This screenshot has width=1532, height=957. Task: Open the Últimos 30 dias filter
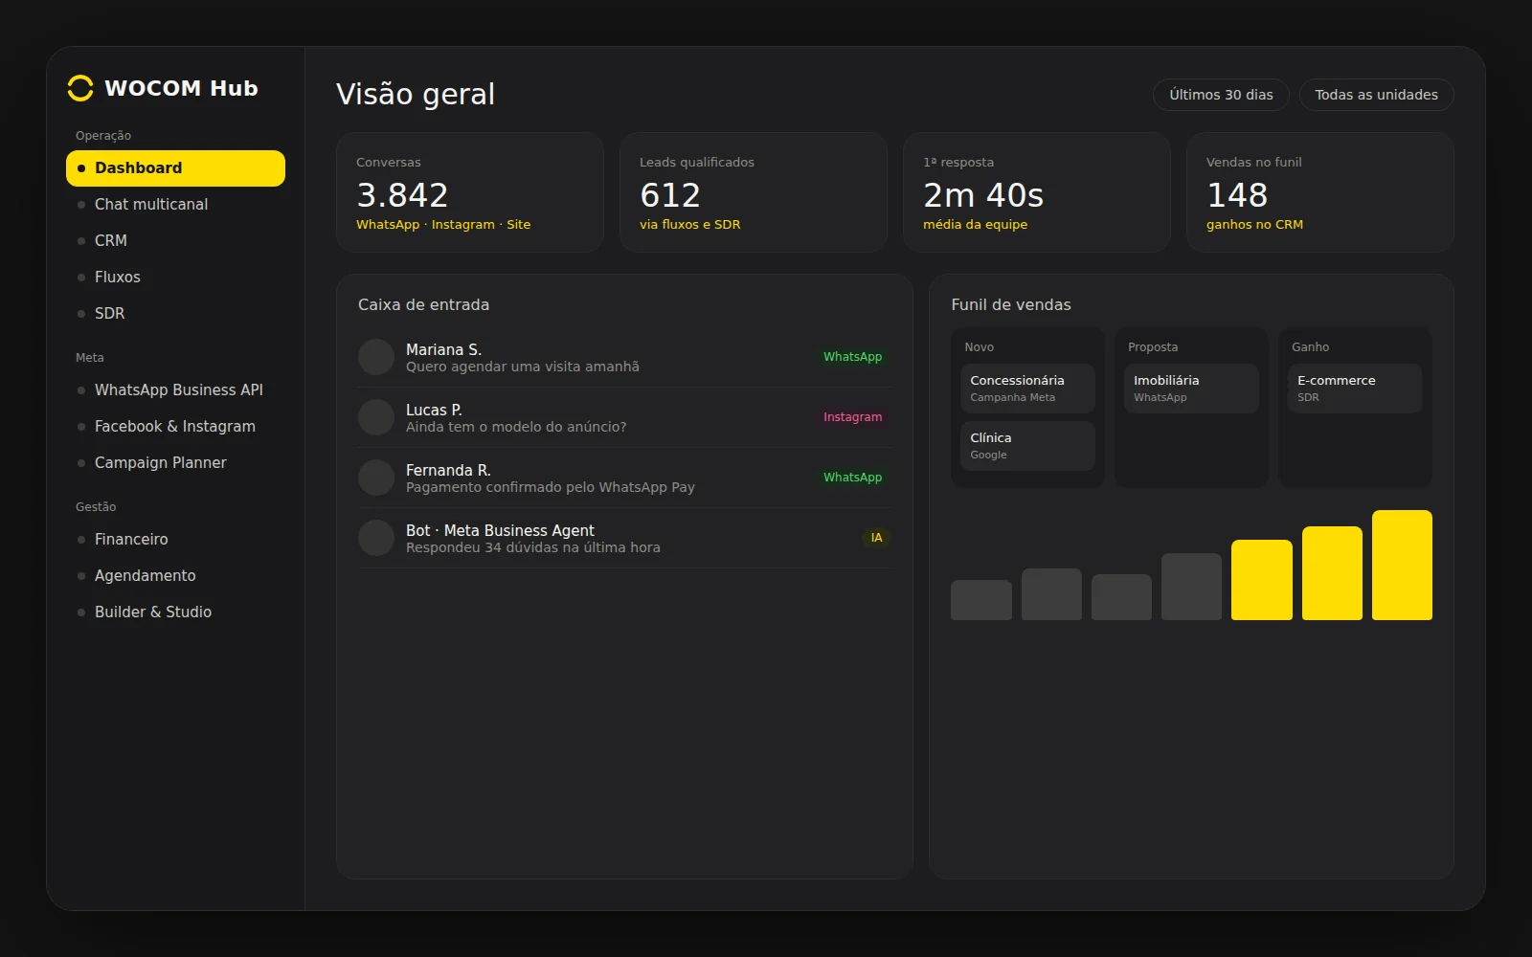pyautogui.click(x=1221, y=95)
